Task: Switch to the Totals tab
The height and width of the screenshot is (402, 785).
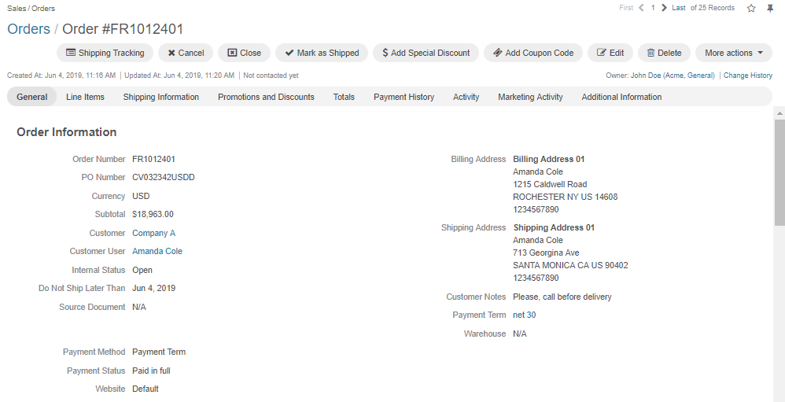Action: [344, 97]
